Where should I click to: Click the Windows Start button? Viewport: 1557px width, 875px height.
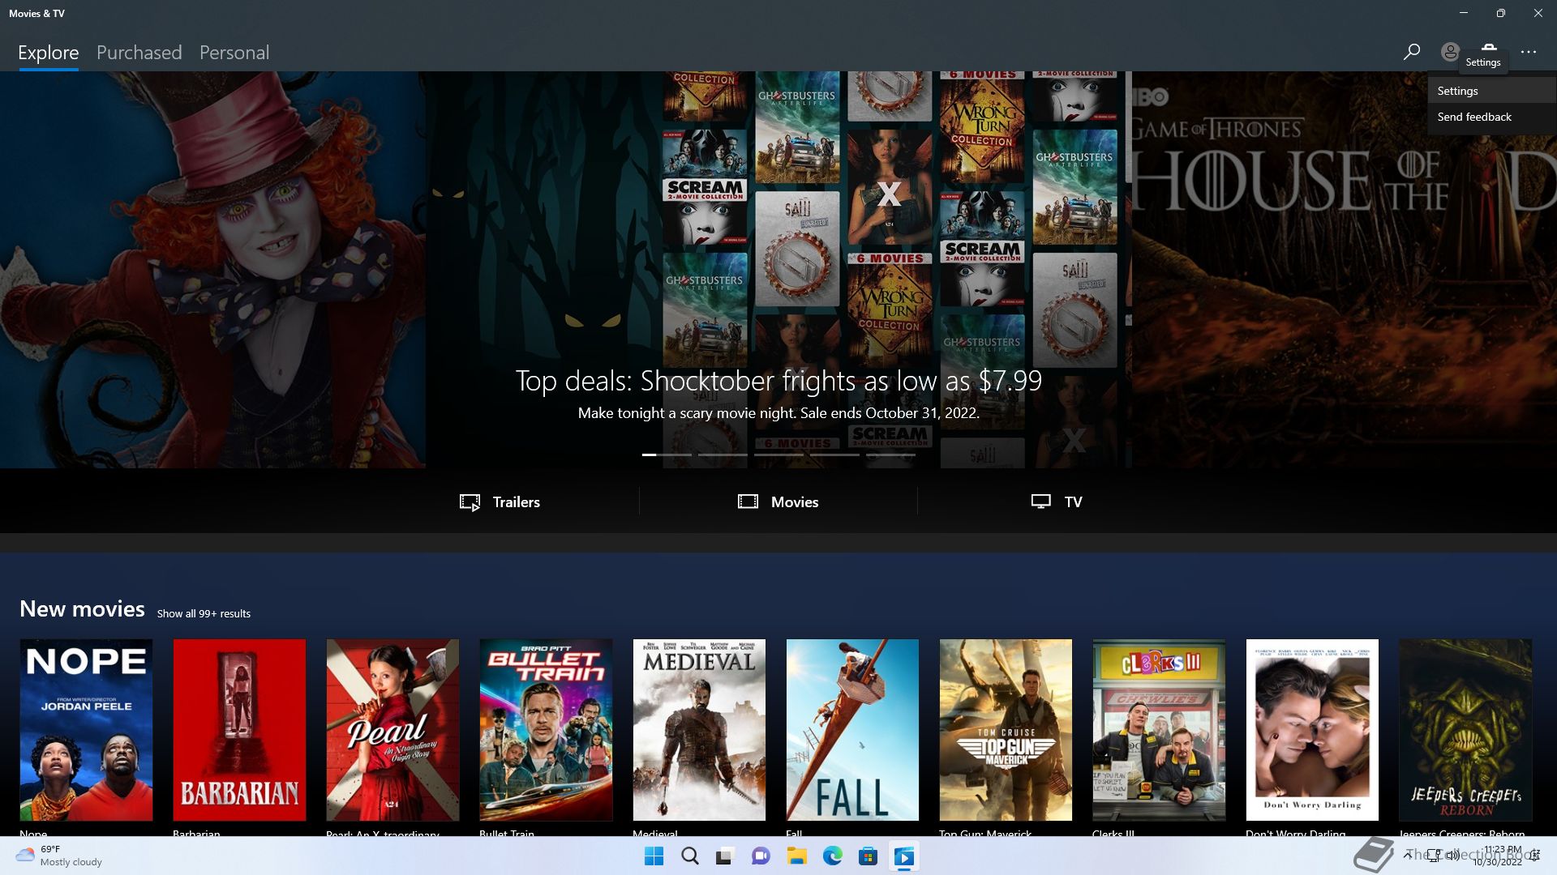pos(654,856)
